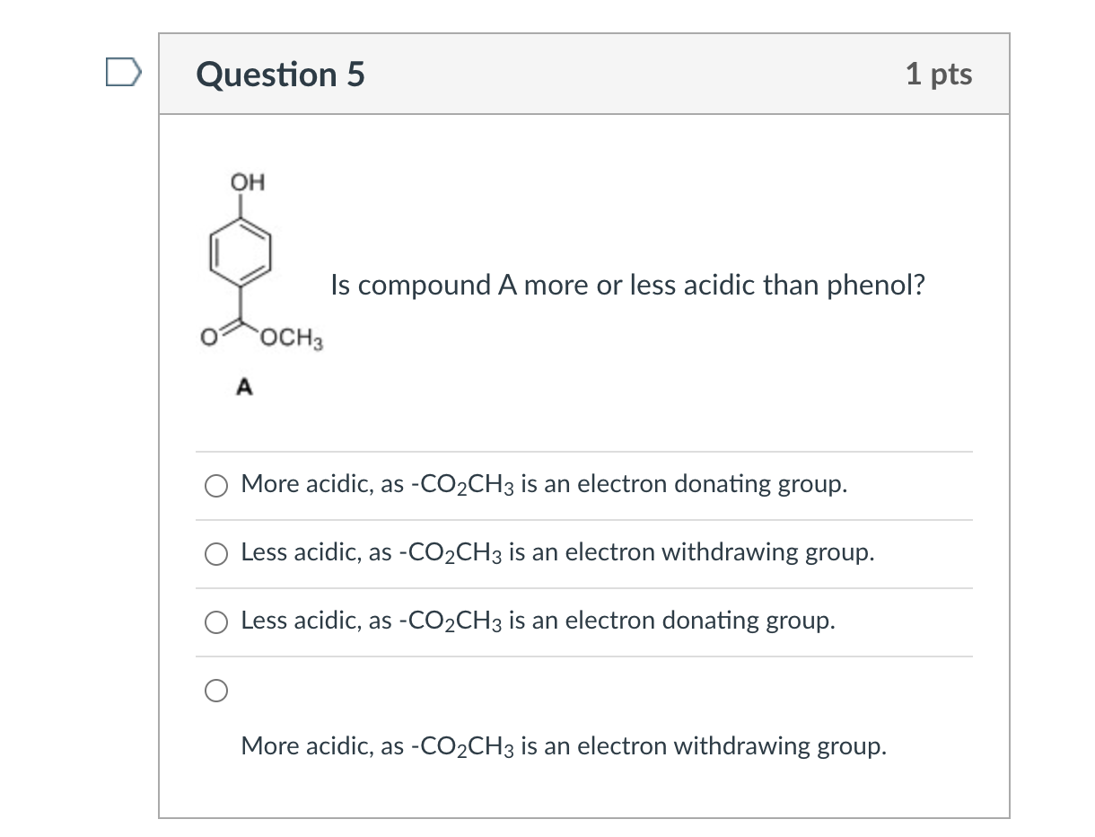
Task: Click the '1 pts' point value
Action: 938,74
